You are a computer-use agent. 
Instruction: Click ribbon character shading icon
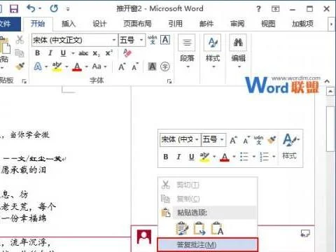tap(152, 67)
